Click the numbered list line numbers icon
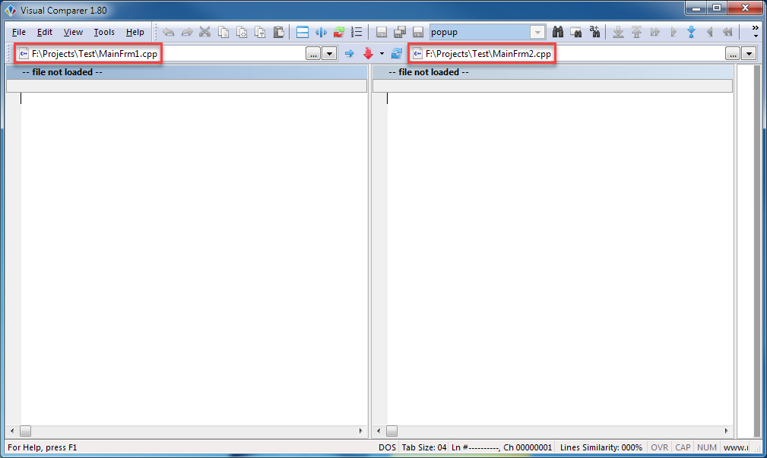The height and width of the screenshot is (458, 767). click(356, 32)
